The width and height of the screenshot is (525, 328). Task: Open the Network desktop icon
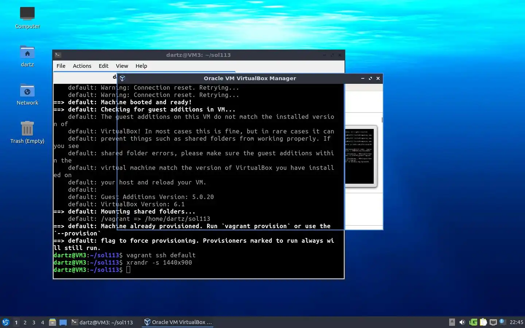click(27, 94)
